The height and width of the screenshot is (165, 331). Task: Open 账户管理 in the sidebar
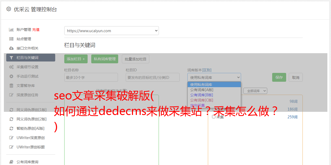point(24,30)
